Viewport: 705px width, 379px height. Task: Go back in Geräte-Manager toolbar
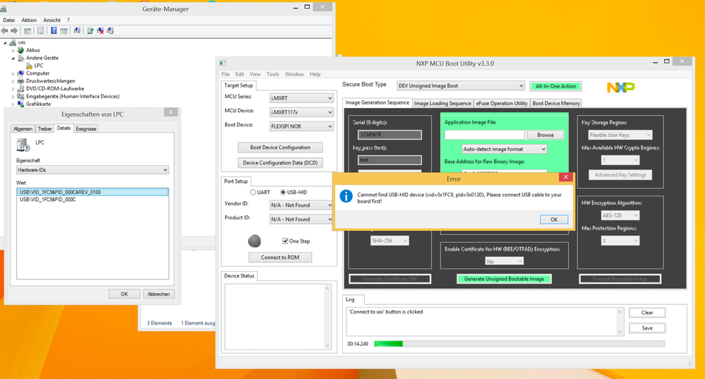(4, 30)
